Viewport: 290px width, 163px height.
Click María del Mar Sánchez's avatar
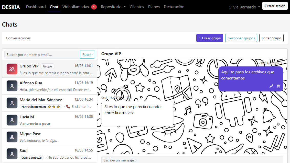tap(12, 103)
